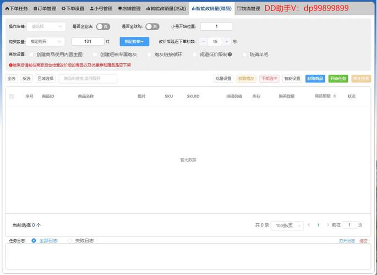Click the 下架选中 button
Screen dimensions: 377x275
[x=269, y=79]
